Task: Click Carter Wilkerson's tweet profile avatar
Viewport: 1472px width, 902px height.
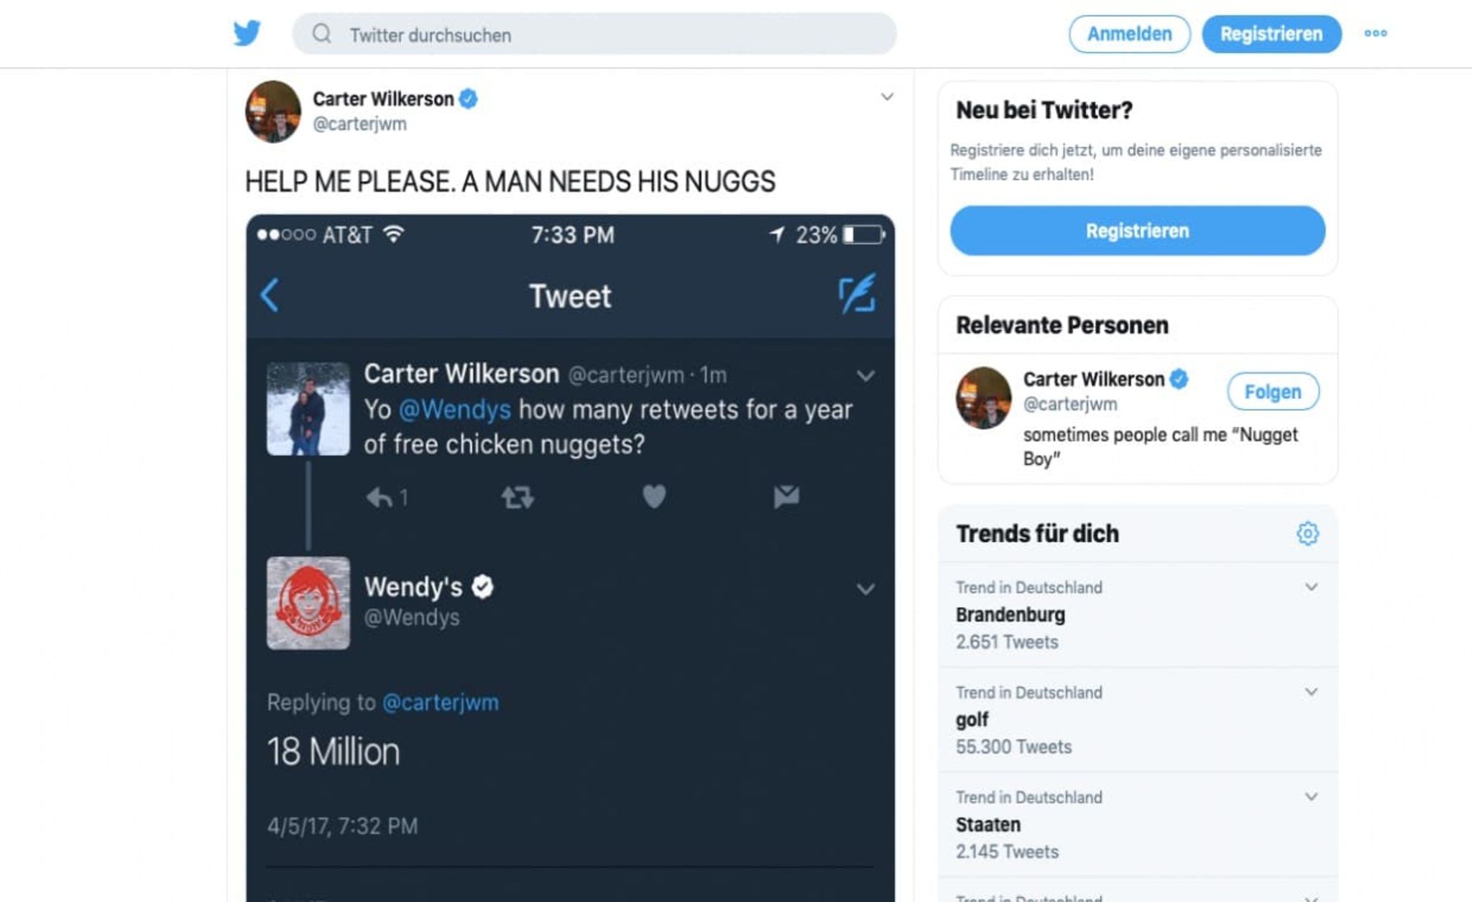Action: [273, 111]
